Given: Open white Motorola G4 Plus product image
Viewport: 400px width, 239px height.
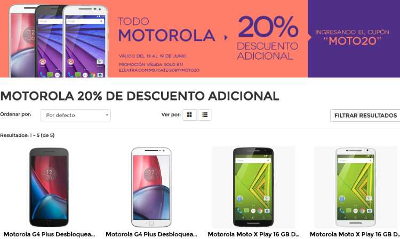Looking at the screenshot, I should click(151, 187).
